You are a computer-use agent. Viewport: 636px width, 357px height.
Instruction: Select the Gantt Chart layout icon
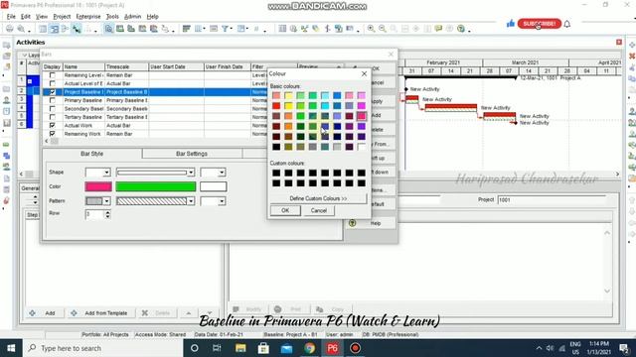[x=54, y=29]
